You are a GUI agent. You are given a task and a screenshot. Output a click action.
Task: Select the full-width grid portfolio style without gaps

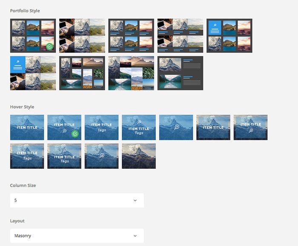pyautogui.click(x=82, y=36)
